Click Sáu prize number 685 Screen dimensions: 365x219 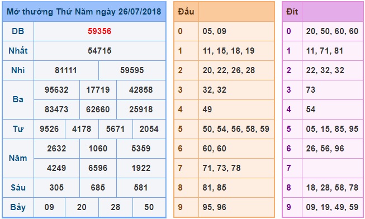tap(98, 188)
